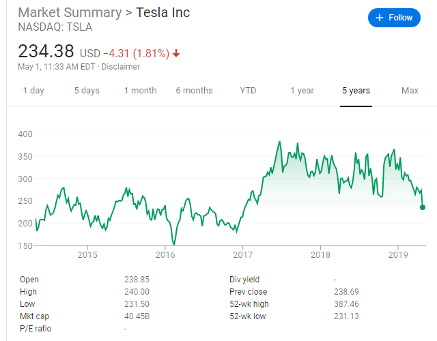Viewport: 437px width, 341px height.
Task: Click the red down arrow price indicator
Action: click(176, 53)
